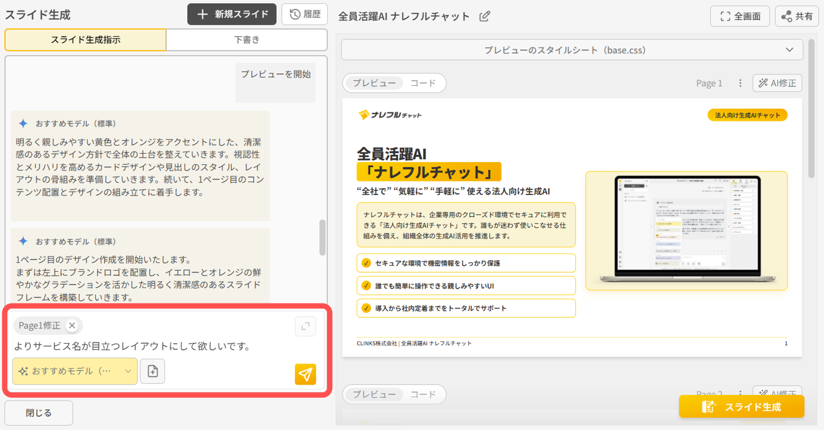824x430 pixels.
Task: Send the prompt with paper plane icon
Action: point(305,374)
